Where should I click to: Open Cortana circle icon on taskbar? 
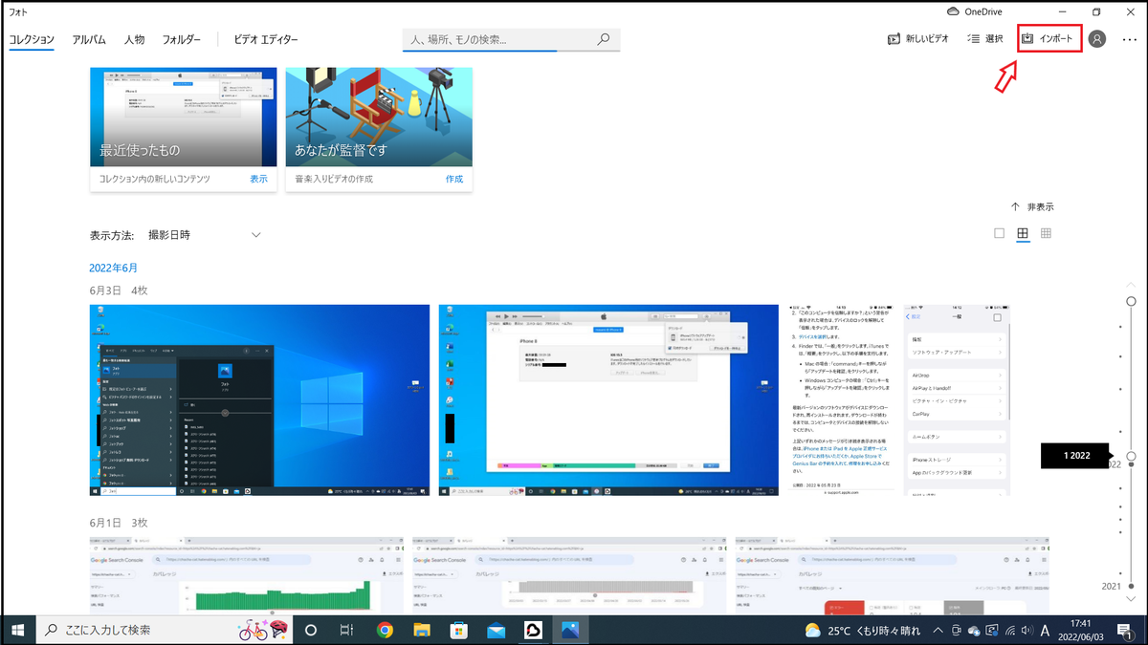point(311,630)
